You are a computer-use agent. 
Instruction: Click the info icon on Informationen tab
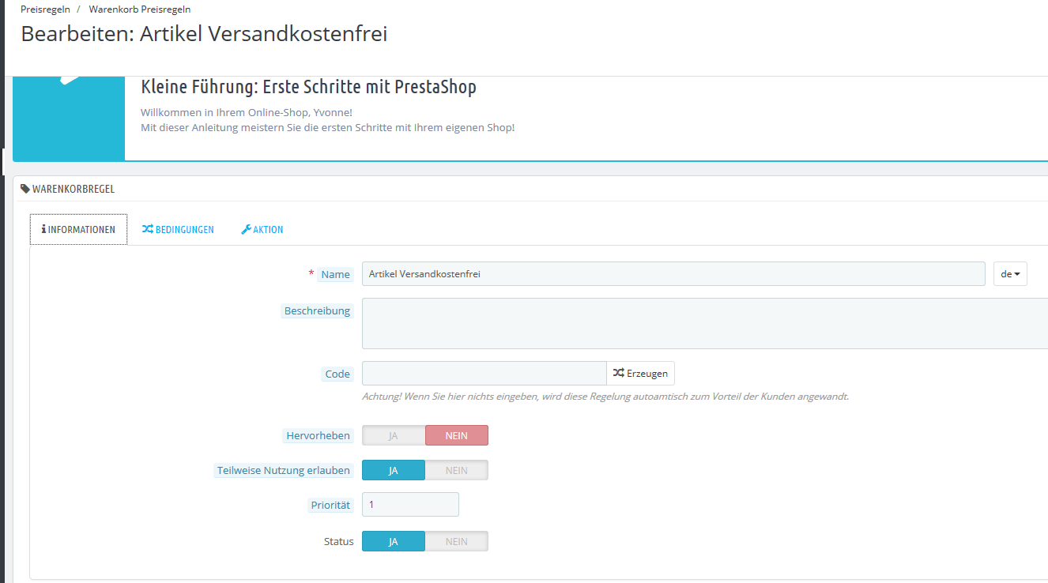tap(43, 229)
